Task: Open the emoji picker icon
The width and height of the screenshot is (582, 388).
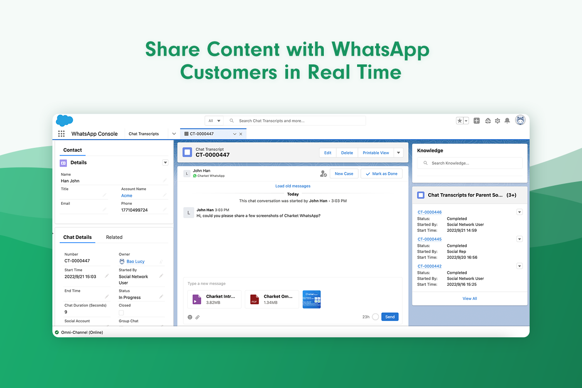Action: pos(190,317)
